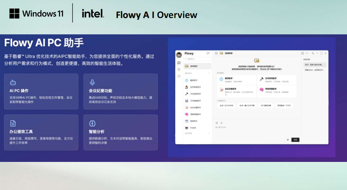
Task: Click the new chat icon beside Flowy title
Action: click(x=208, y=53)
